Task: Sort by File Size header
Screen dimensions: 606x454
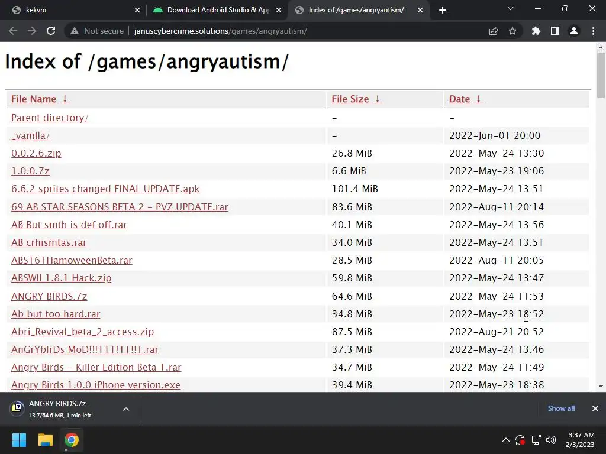Action: tap(350, 99)
